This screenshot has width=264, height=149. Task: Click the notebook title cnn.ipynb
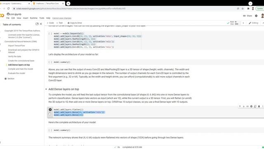pyautogui.click(x=16, y=14)
